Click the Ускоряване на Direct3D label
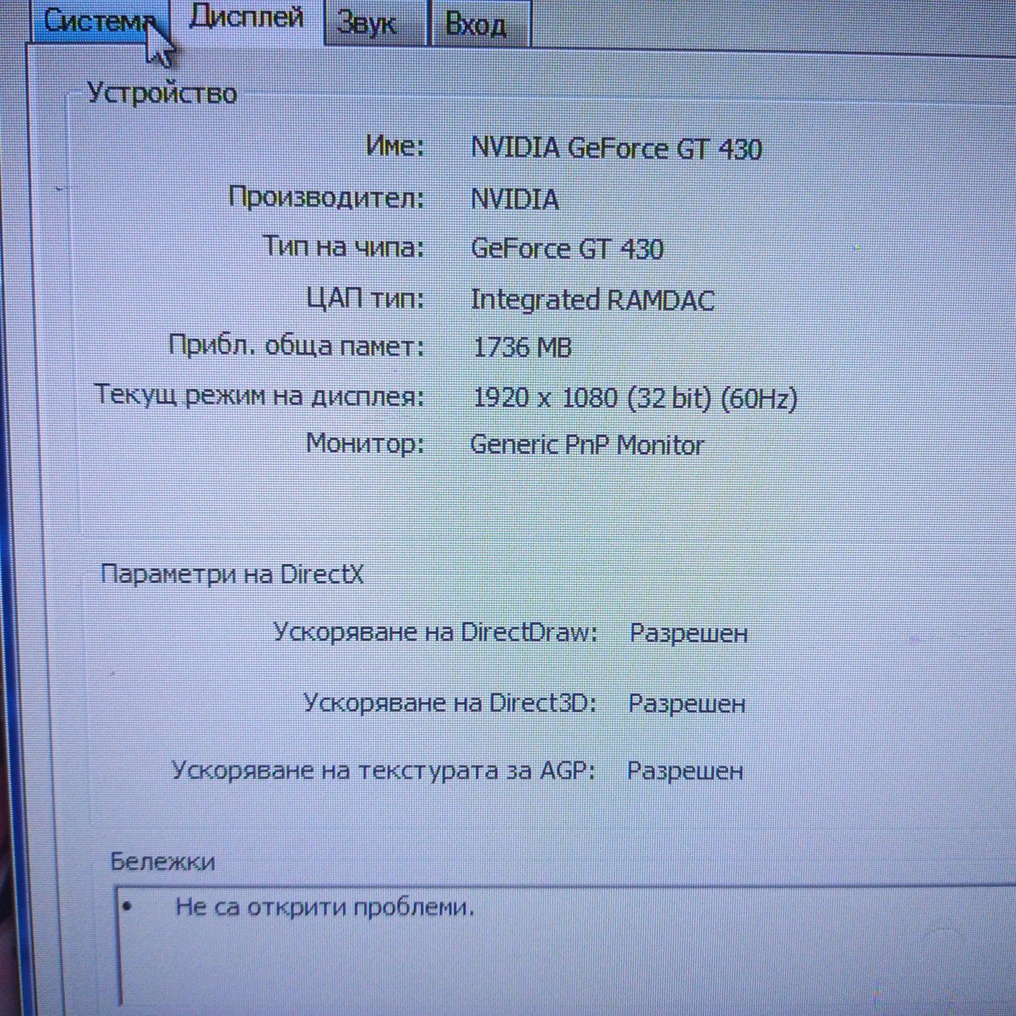This screenshot has width=1016, height=1016. click(450, 703)
